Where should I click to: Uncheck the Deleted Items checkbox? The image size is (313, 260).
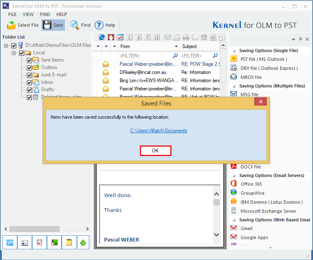pyautogui.click(x=29, y=97)
